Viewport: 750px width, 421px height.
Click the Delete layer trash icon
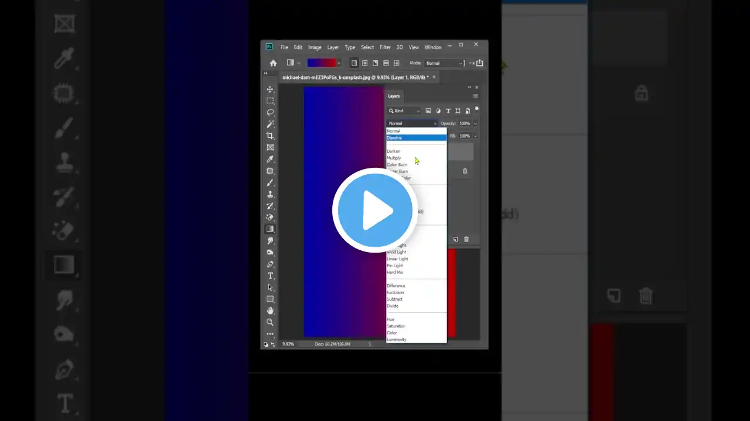tap(466, 239)
